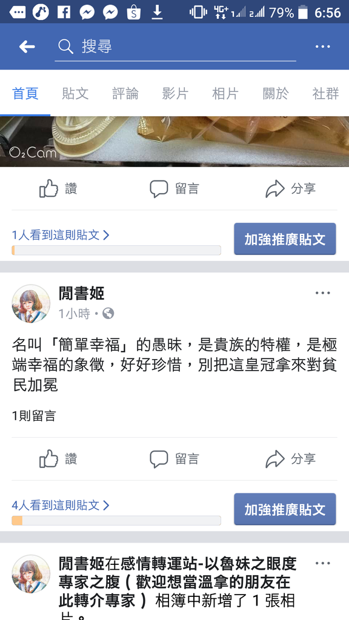
Task: Open the 影片 tab
Action: pos(175,94)
